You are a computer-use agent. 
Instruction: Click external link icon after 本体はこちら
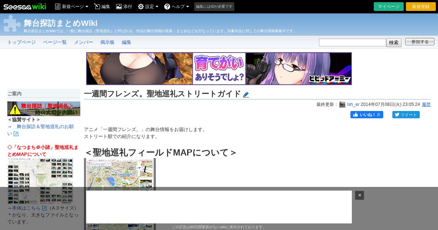pos(45,208)
